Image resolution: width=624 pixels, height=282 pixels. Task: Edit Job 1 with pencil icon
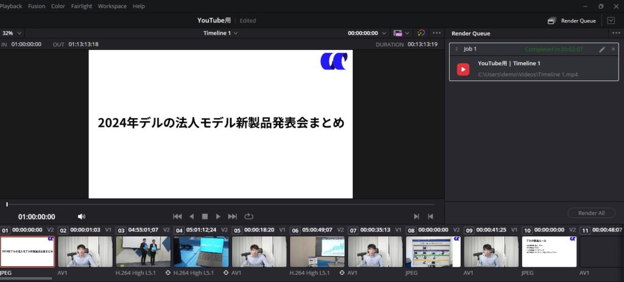(x=602, y=49)
